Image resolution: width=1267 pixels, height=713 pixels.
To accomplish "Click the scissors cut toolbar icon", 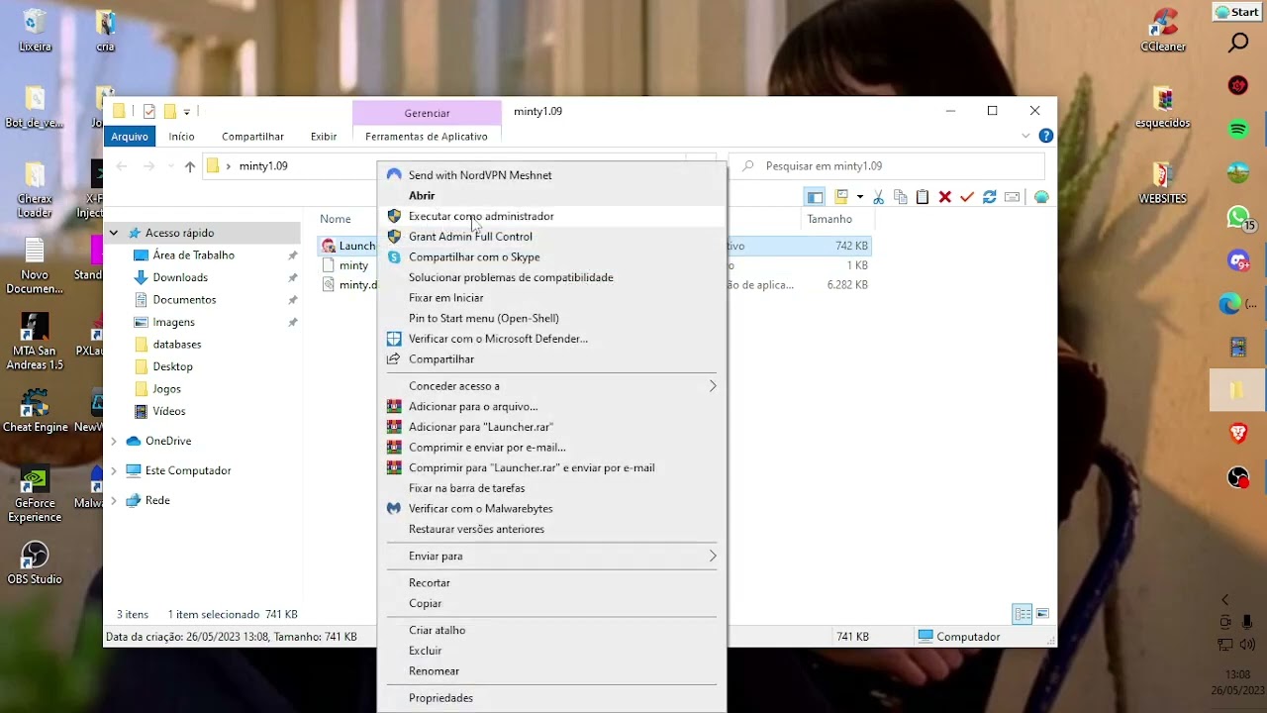I will coord(878,197).
